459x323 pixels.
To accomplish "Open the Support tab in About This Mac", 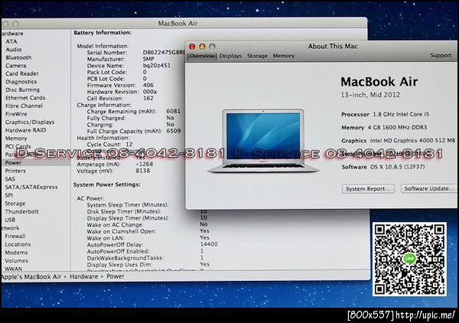I will (441, 55).
